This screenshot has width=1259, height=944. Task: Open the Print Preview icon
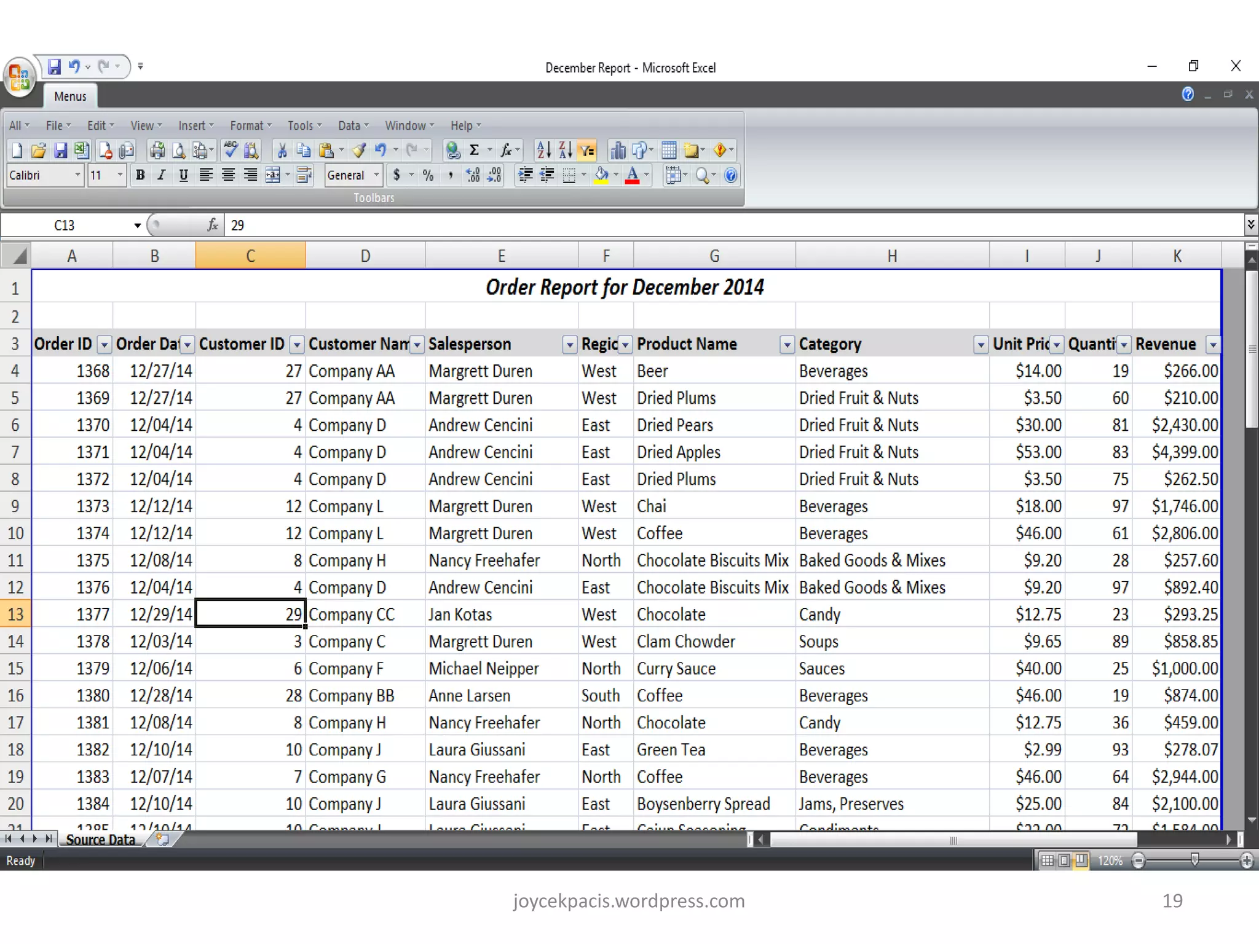(179, 150)
